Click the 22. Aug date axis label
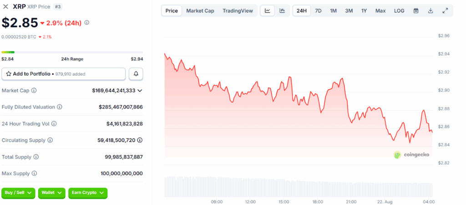The width and height of the screenshot is (466, 205). pyautogui.click(x=385, y=202)
